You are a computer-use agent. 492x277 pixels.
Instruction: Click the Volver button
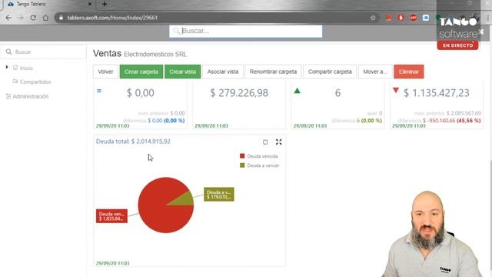pyautogui.click(x=105, y=72)
